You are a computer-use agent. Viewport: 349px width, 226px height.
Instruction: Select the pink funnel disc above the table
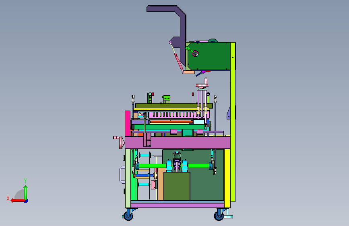tap(202, 86)
